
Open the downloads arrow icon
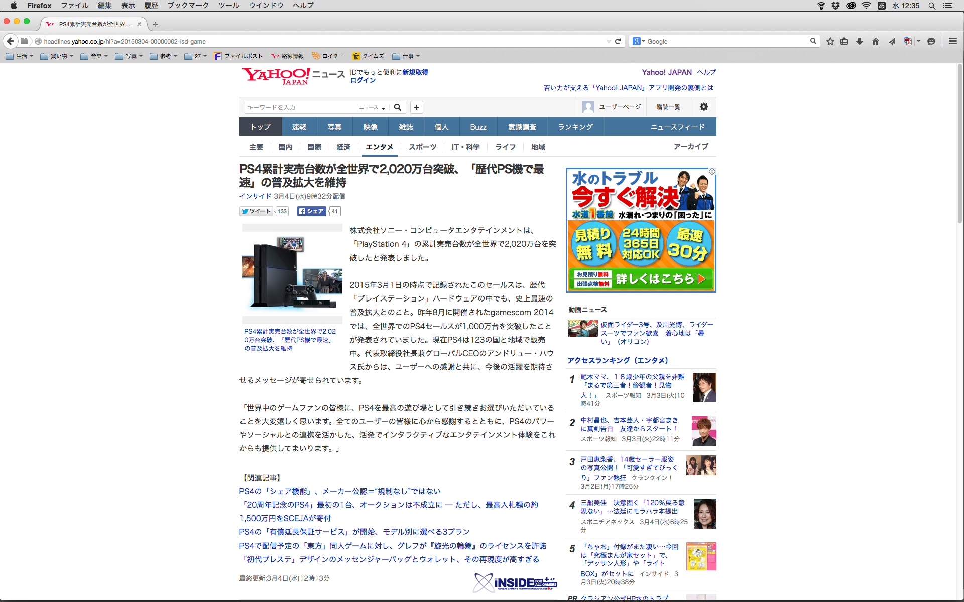coord(860,41)
